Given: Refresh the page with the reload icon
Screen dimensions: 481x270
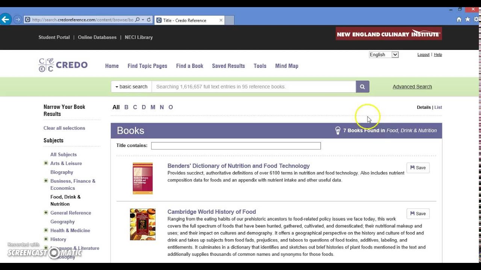Looking at the screenshot, I should tap(149, 20).
